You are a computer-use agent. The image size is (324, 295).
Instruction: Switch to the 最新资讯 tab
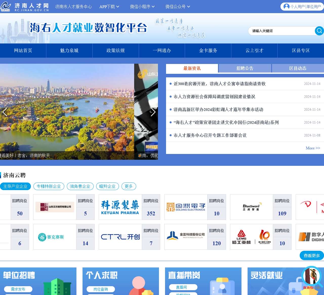pos(192,68)
